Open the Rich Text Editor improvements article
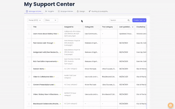 45,61
